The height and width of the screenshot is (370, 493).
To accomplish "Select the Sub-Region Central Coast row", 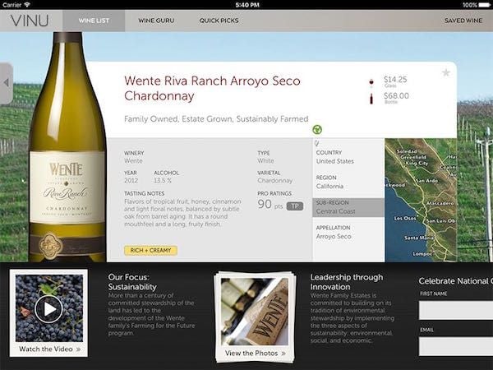I will (348, 207).
